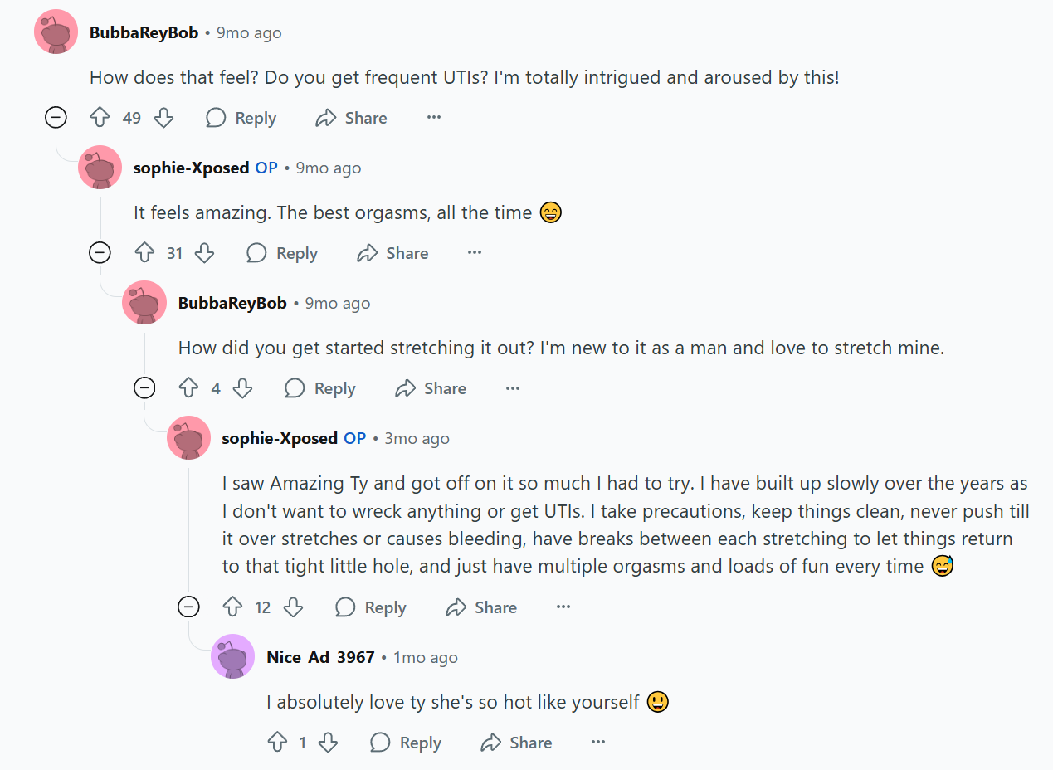Open more options on the 12-point comment
This screenshot has height=770, width=1053.
pos(563,607)
